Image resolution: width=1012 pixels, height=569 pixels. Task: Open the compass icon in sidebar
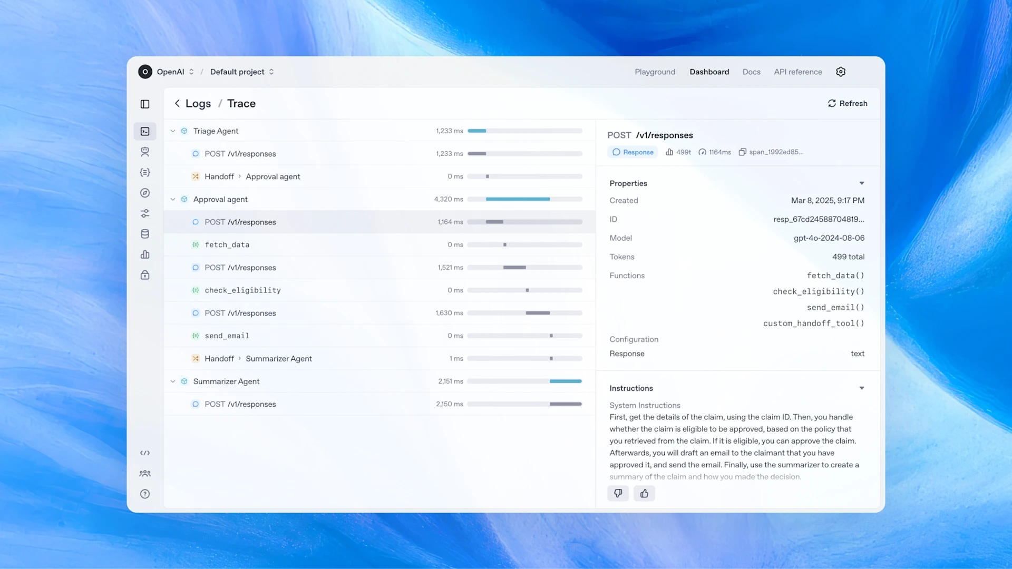click(x=145, y=193)
